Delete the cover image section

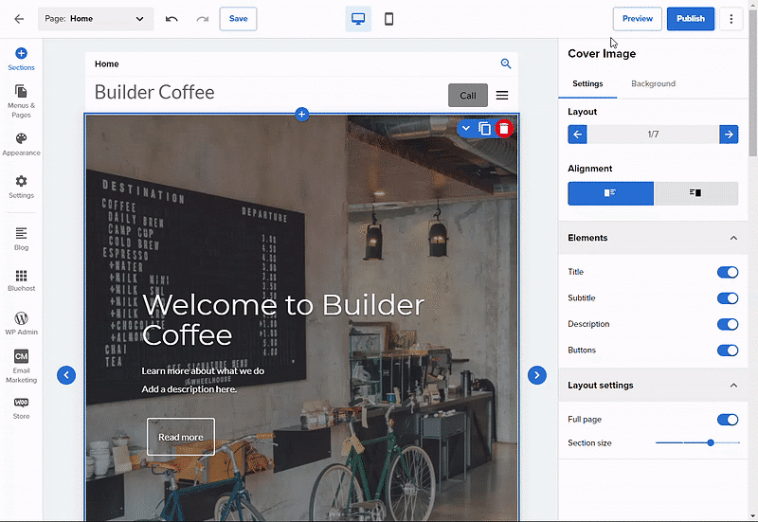504,129
